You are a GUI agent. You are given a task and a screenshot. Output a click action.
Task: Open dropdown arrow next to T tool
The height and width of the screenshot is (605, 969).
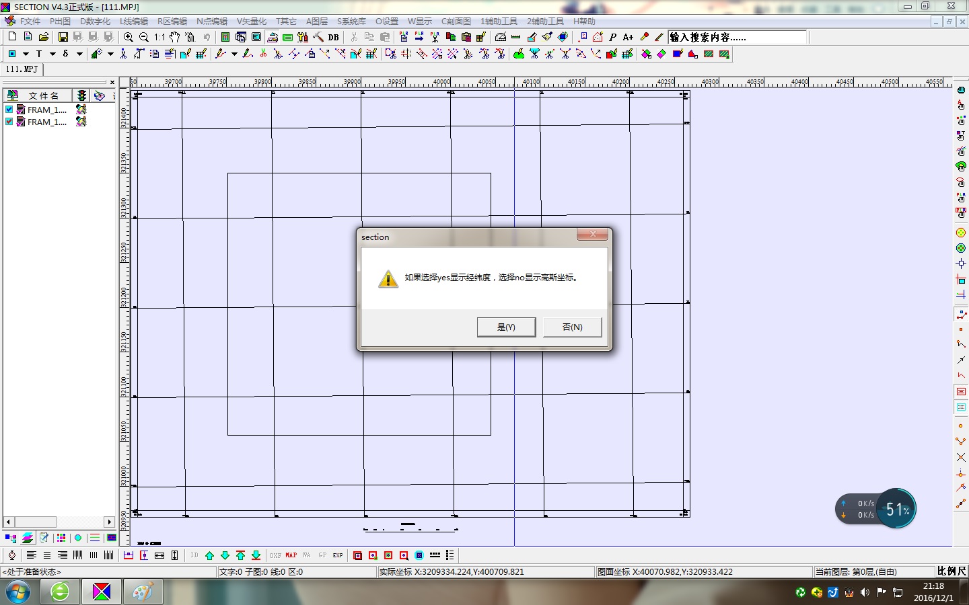click(52, 54)
